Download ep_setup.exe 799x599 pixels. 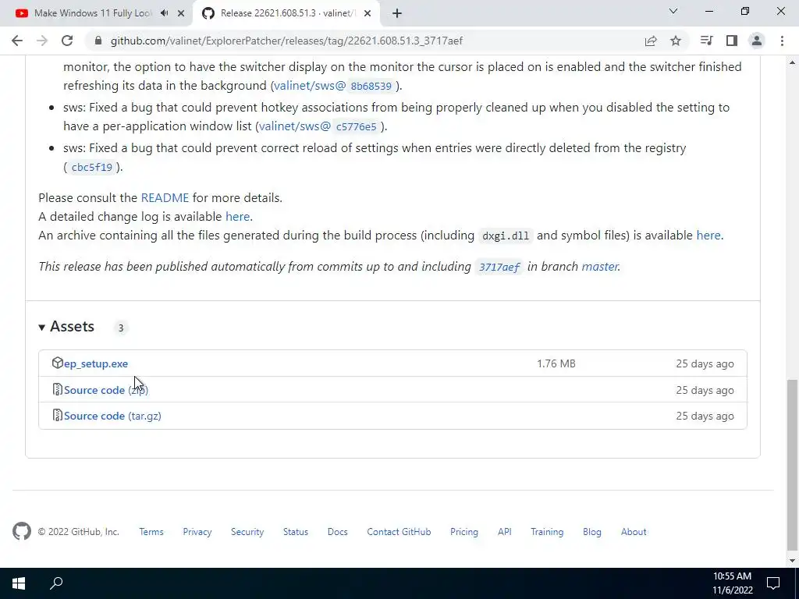(x=96, y=363)
